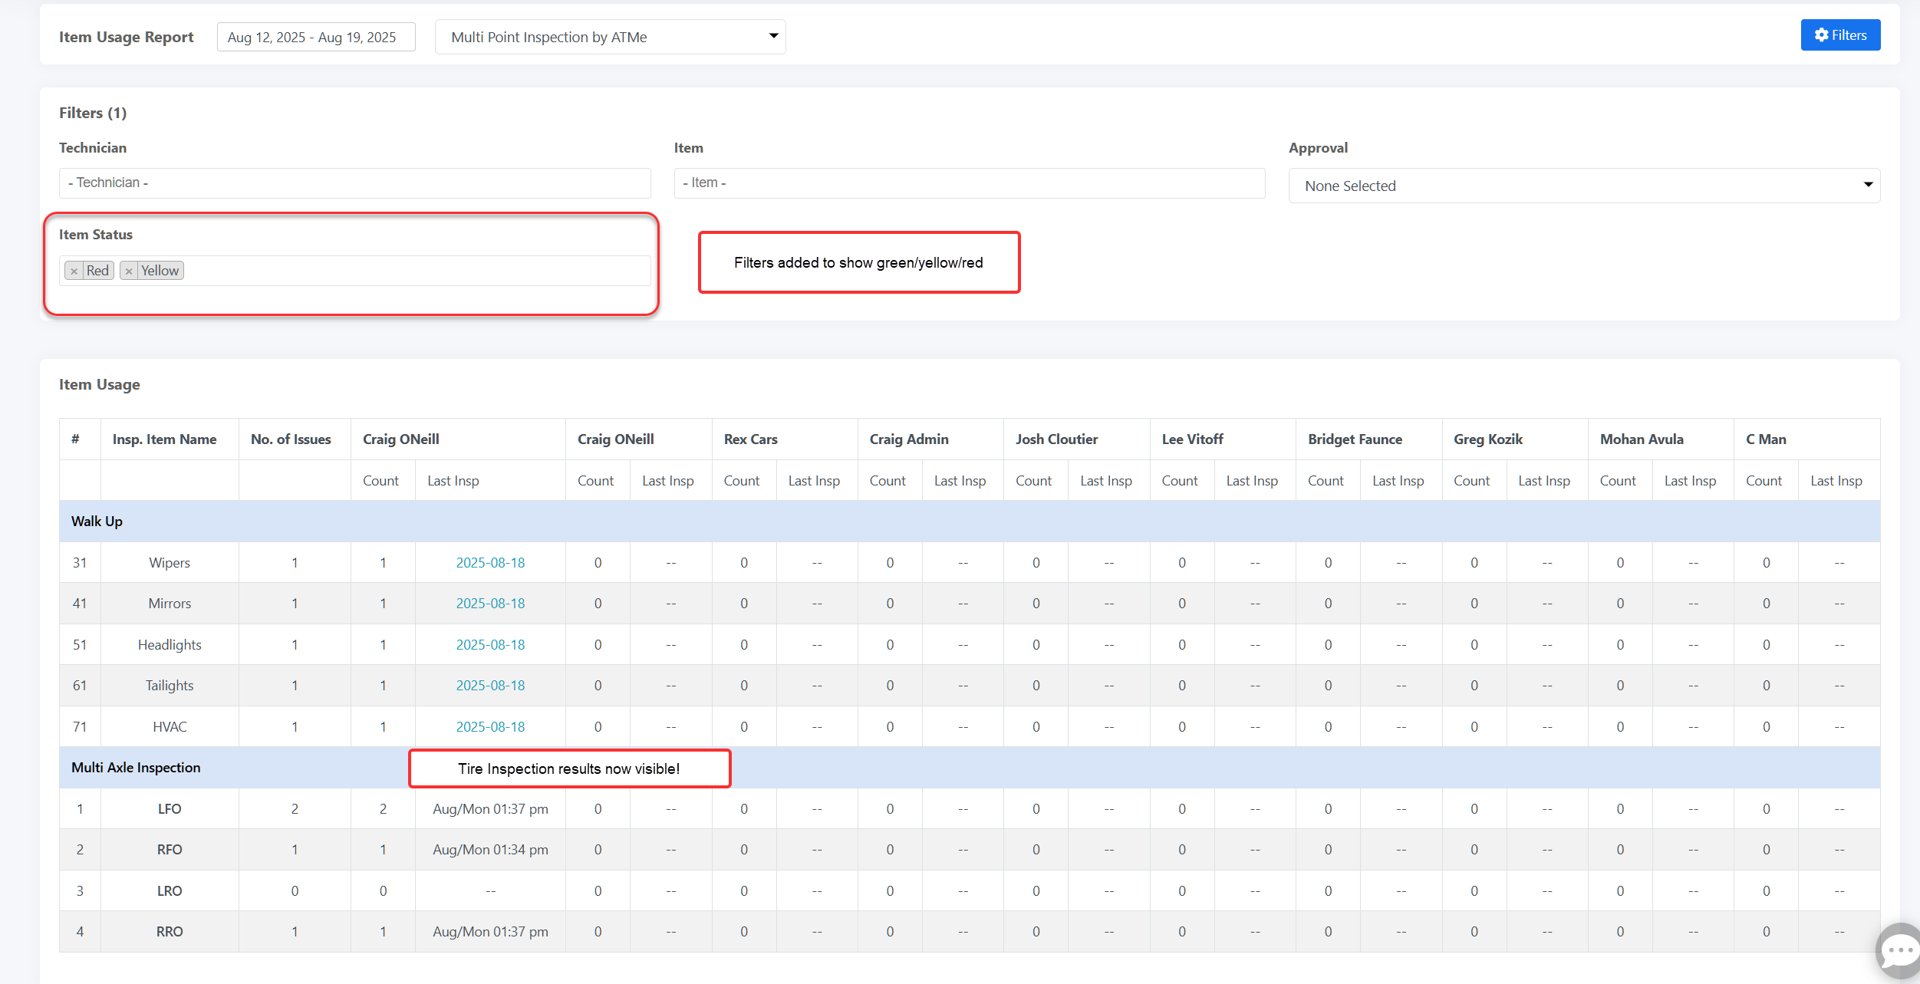Open the Approval None Selected dropdown
Viewport: 1920px width, 984px height.
(1584, 186)
